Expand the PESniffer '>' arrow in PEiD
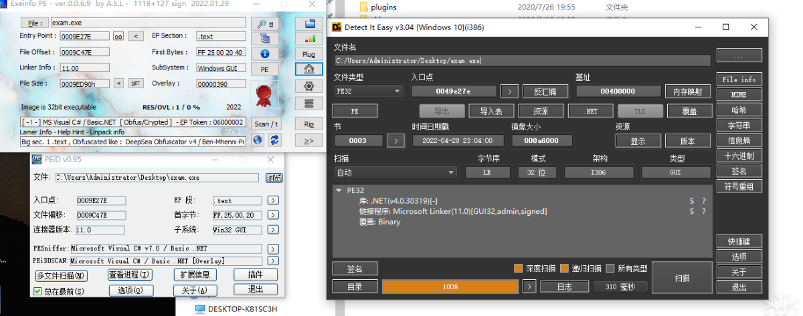 (273, 249)
